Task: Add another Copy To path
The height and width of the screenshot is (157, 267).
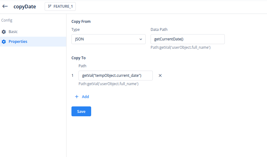Action: (x=82, y=97)
